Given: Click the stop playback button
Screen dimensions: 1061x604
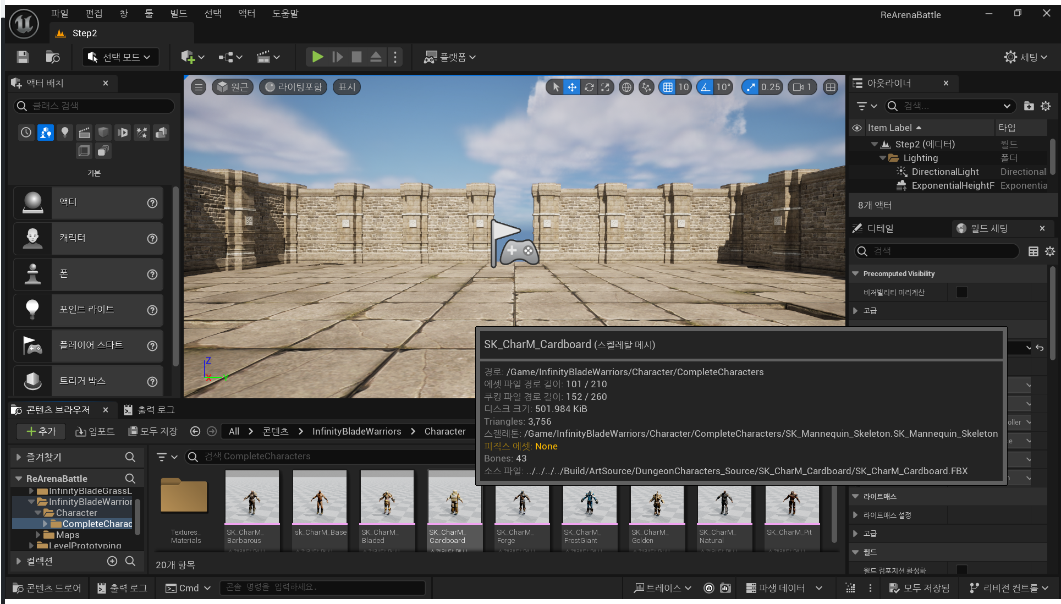Looking at the screenshot, I should point(357,57).
